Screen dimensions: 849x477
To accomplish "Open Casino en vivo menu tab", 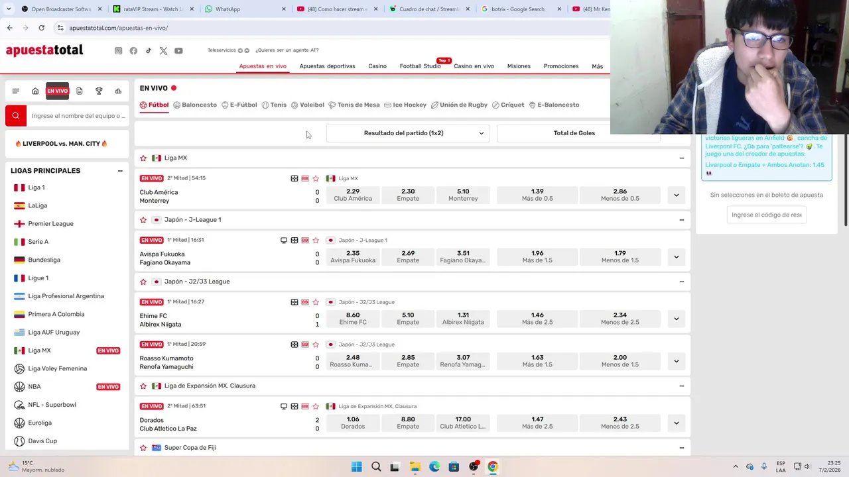I will (x=474, y=66).
